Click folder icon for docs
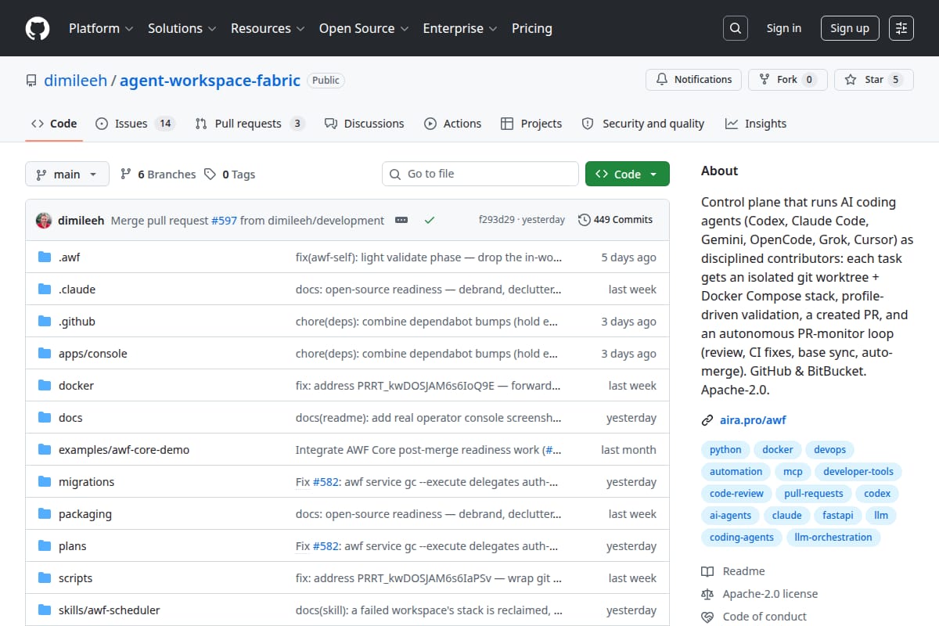The width and height of the screenshot is (939, 626). click(45, 418)
